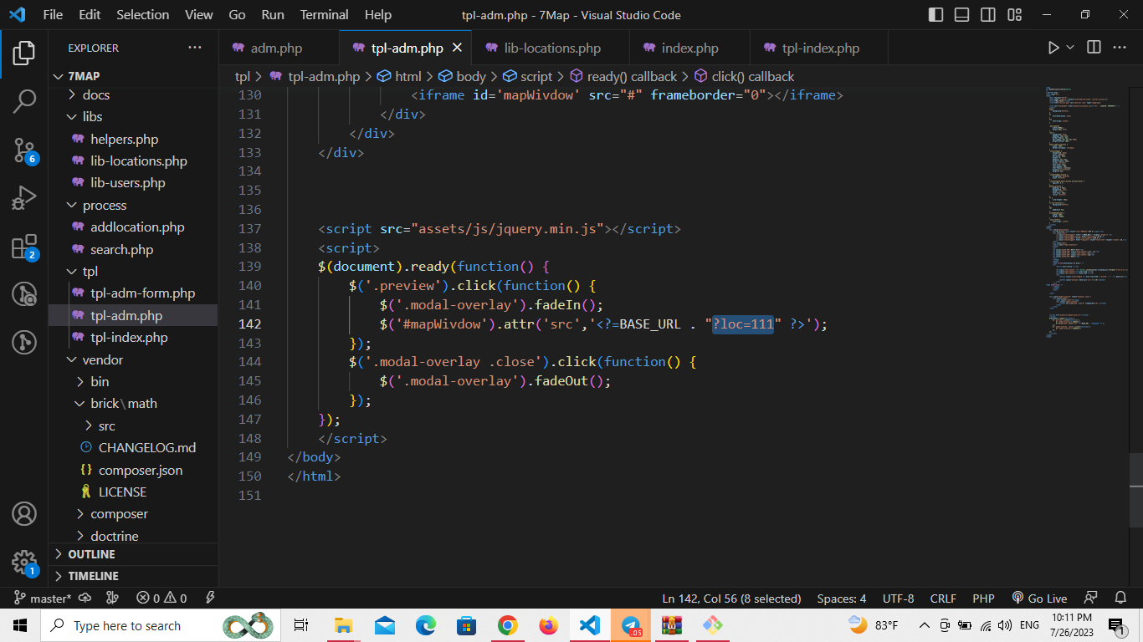Screen dimensions: 1143x642
Task: Open the Git Graph icon in activity bar
Action: click(x=24, y=342)
